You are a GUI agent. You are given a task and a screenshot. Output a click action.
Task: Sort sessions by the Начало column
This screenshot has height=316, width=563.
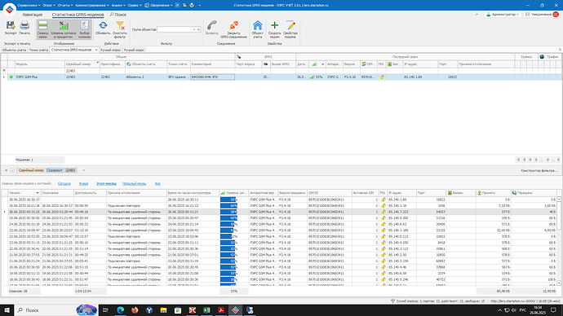(24, 193)
